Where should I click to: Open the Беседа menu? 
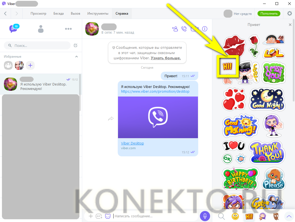tap(58, 14)
